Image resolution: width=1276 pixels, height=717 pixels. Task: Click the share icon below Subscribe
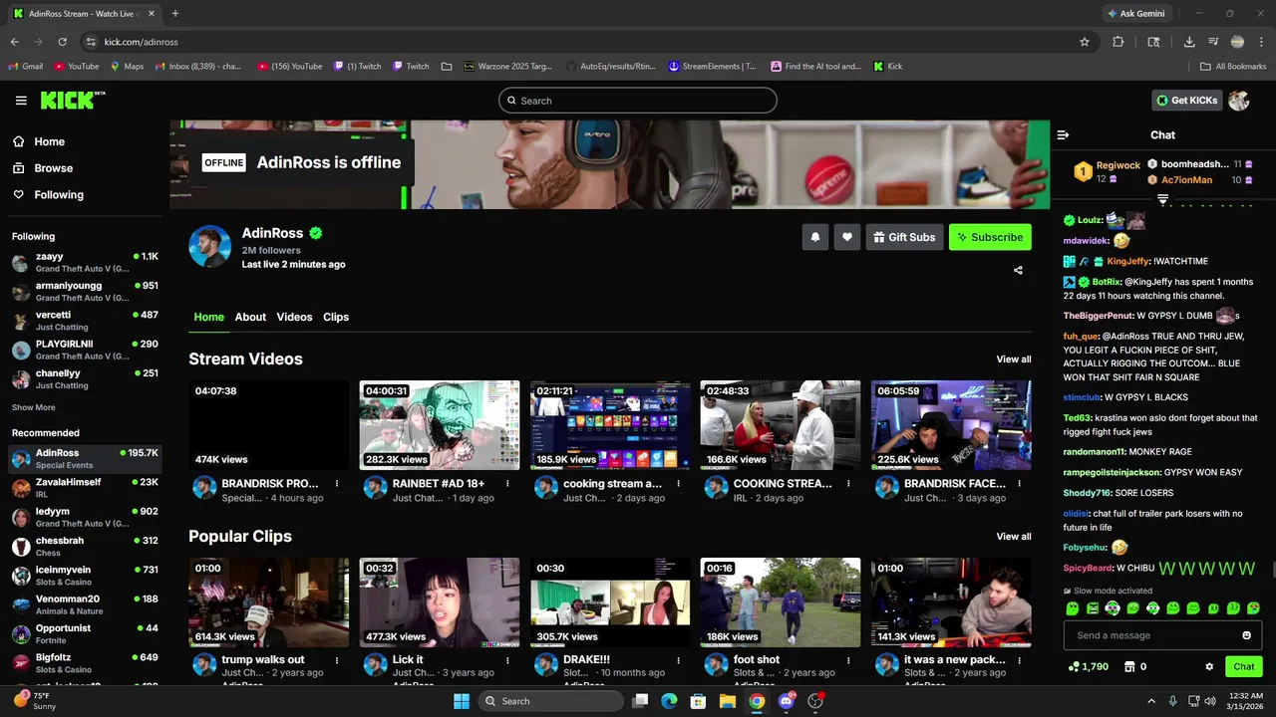[x=1018, y=270]
